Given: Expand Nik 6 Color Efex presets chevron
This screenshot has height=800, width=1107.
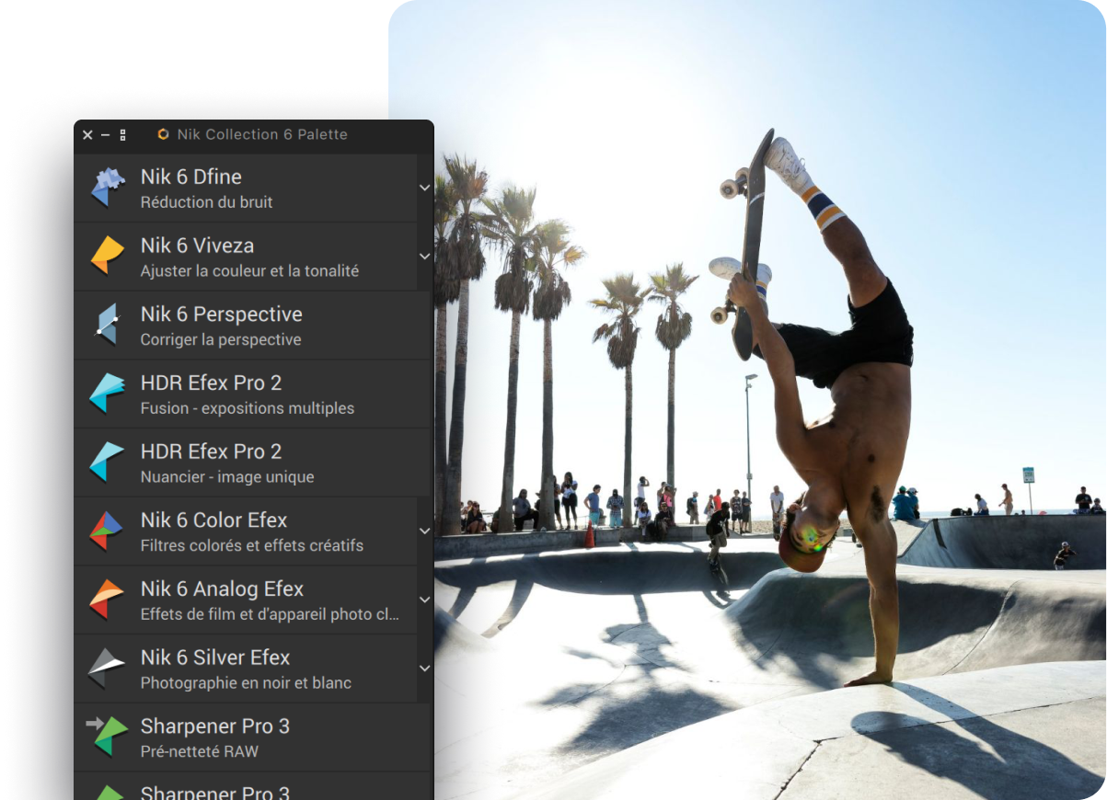Looking at the screenshot, I should [424, 531].
